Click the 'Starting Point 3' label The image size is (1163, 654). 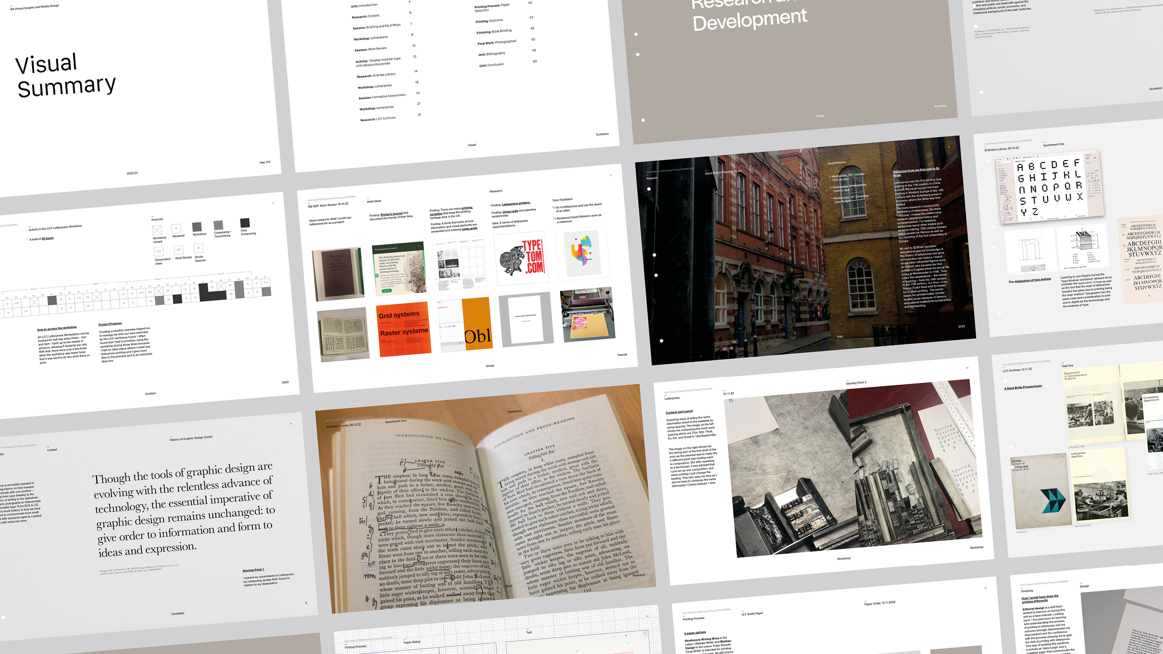[x=856, y=383]
